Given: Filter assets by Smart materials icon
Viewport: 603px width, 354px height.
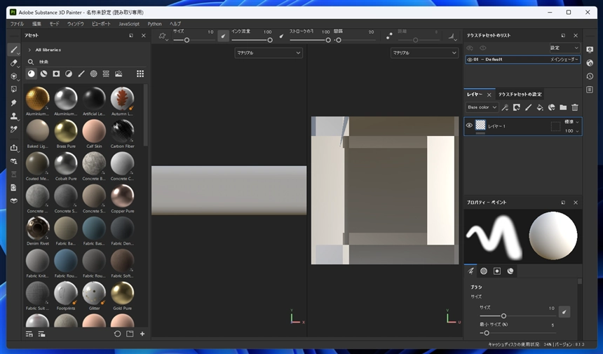Looking at the screenshot, I should click(x=44, y=74).
